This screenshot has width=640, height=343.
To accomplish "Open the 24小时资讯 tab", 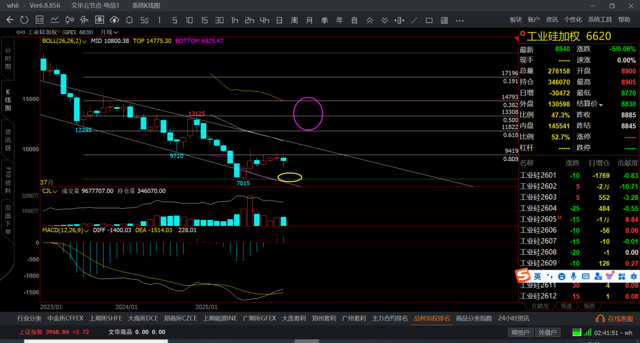I will tap(513, 318).
